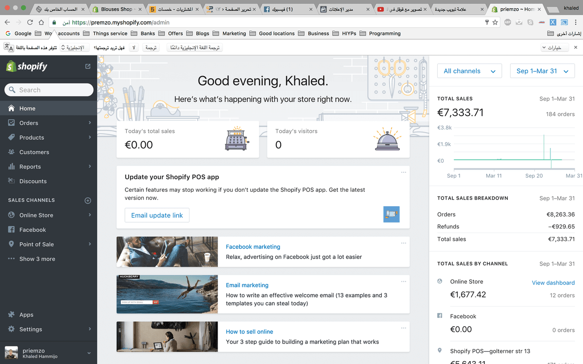Click the Shopify logo in sidebar
Screen dimensions: 583x364
tap(27, 66)
